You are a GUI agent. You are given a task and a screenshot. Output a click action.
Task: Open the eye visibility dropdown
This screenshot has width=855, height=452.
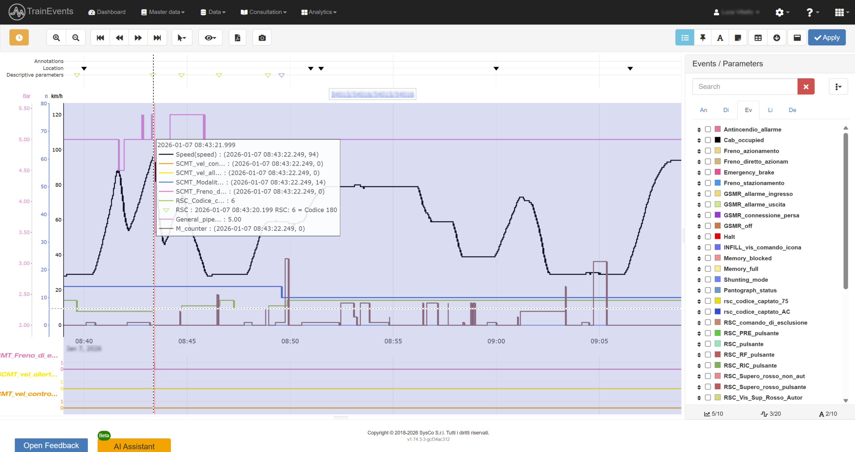coord(210,37)
